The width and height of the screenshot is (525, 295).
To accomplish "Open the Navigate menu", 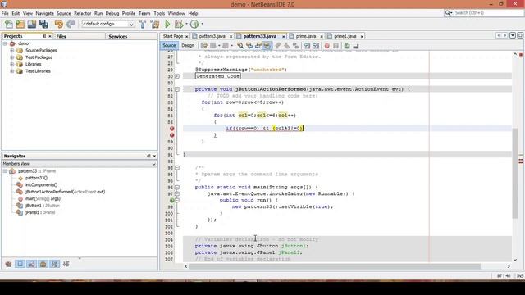I will pyautogui.click(x=45, y=13).
